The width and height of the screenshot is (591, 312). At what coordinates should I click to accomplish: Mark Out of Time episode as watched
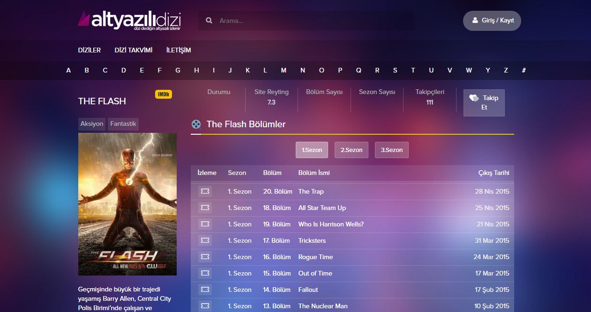205,273
